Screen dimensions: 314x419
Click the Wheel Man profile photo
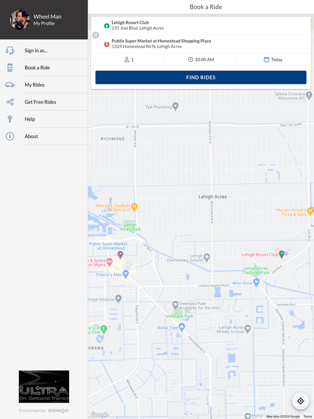20,20
